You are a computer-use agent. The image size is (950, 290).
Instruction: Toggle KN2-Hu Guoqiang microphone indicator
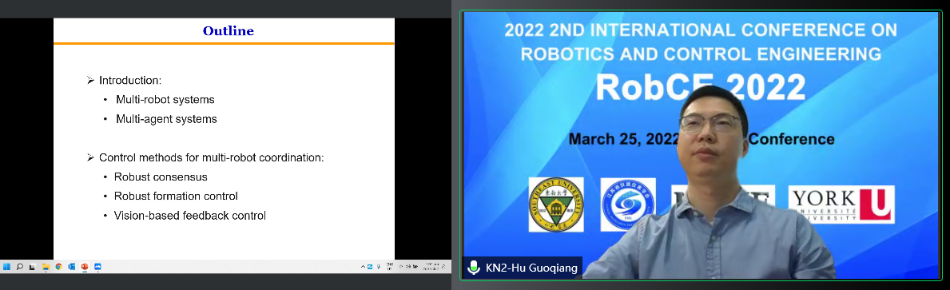[474, 268]
